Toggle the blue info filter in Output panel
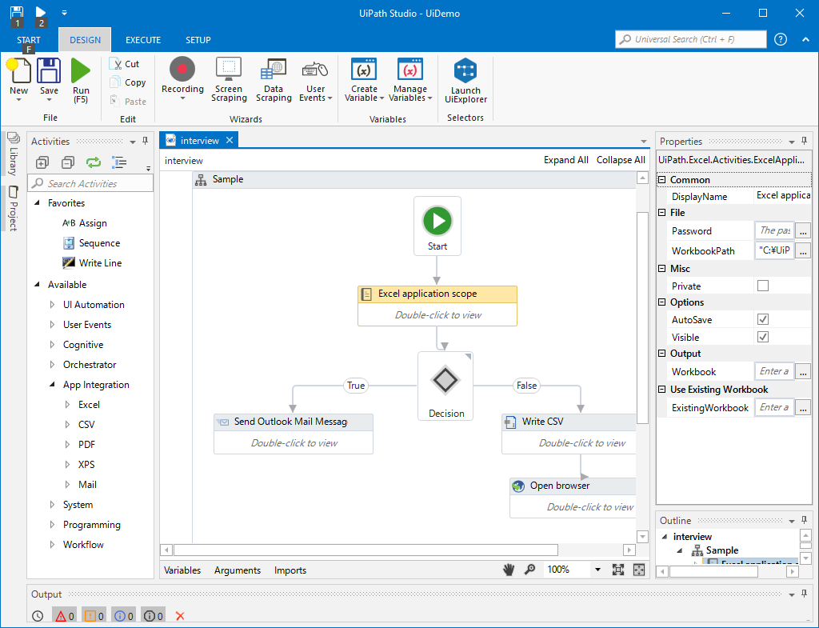The height and width of the screenshot is (628, 819). click(123, 616)
